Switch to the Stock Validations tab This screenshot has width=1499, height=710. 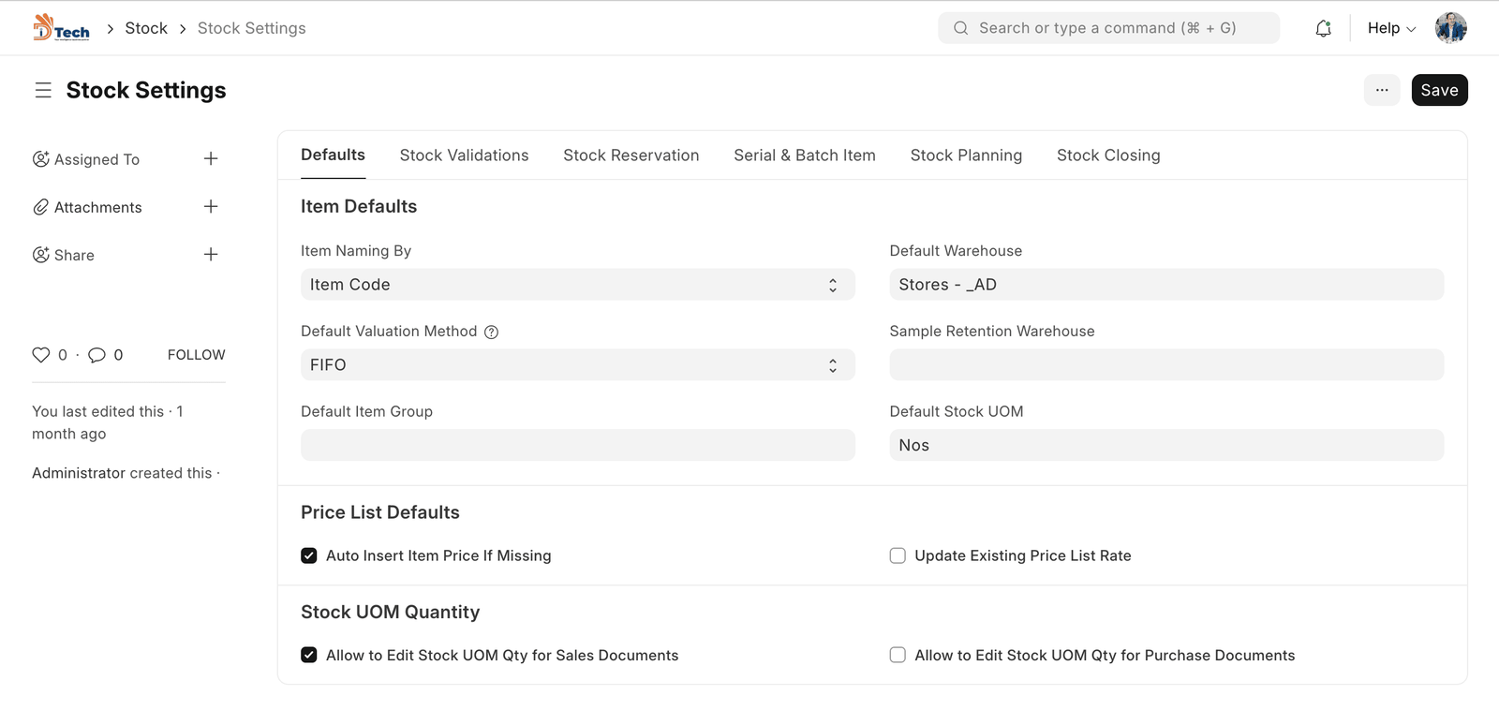[464, 155]
